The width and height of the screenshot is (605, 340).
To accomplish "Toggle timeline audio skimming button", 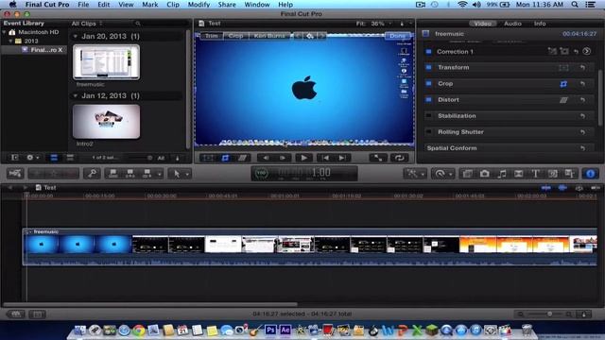I will point(562,188).
